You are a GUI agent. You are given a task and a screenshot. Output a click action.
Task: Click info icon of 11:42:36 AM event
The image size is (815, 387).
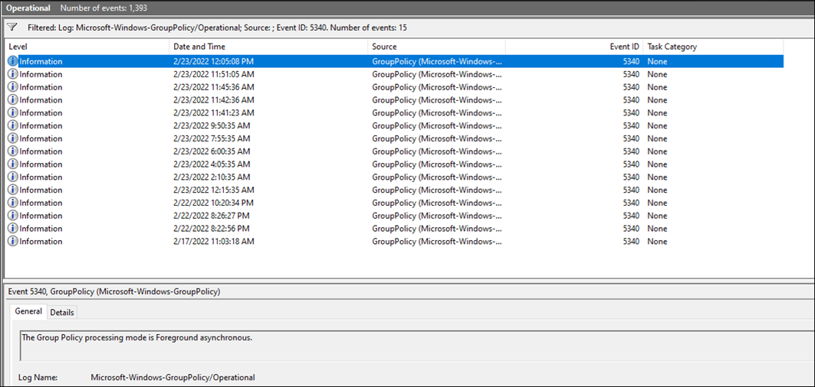[x=13, y=100]
